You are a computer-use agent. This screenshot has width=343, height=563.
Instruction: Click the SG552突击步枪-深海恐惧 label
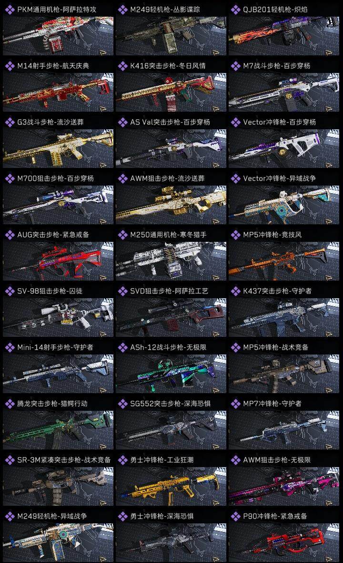click(x=170, y=404)
